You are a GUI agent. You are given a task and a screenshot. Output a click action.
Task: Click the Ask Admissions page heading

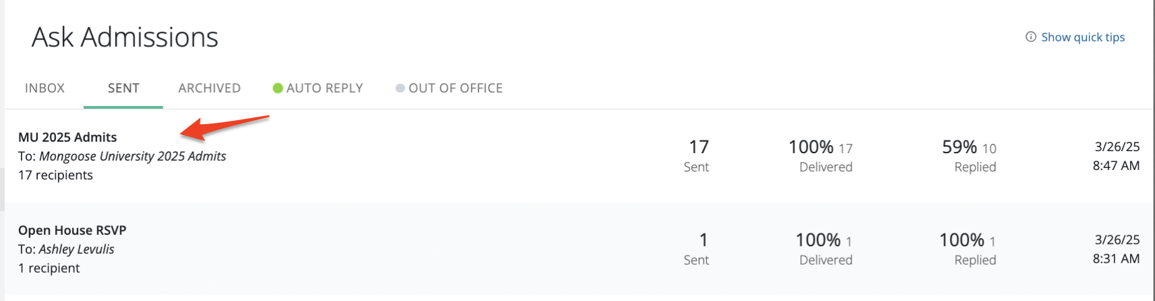125,37
